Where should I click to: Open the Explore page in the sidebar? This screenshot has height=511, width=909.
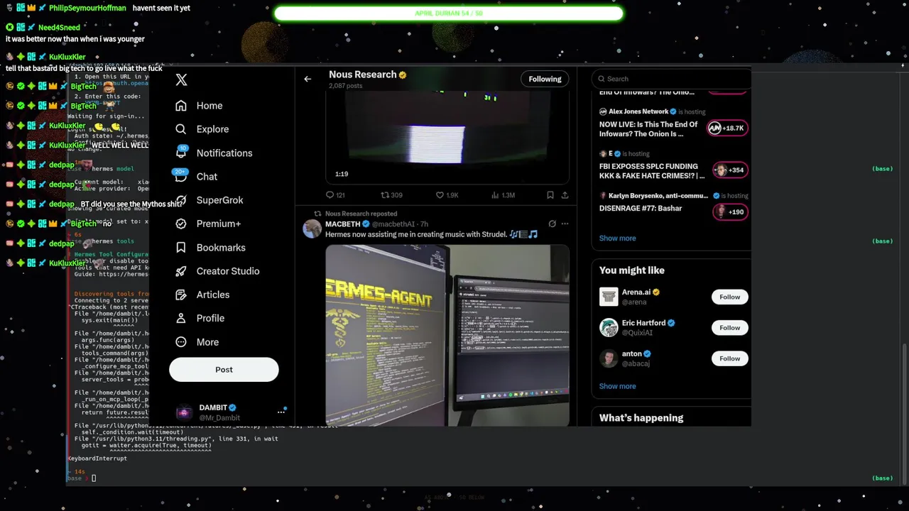[x=202, y=129]
